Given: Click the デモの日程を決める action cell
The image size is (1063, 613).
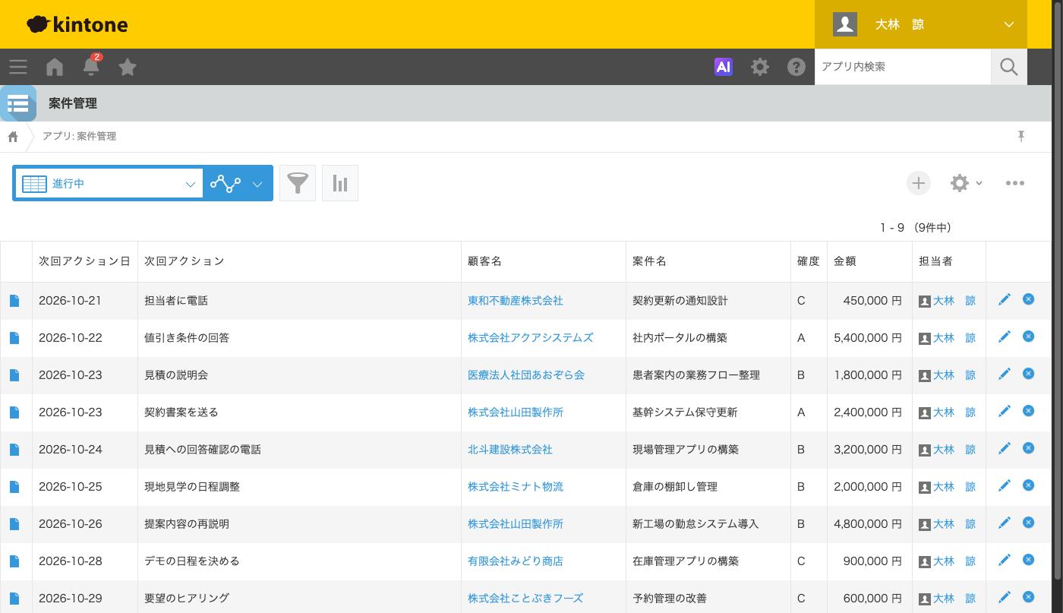Looking at the screenshot, I should coord(299,561).
